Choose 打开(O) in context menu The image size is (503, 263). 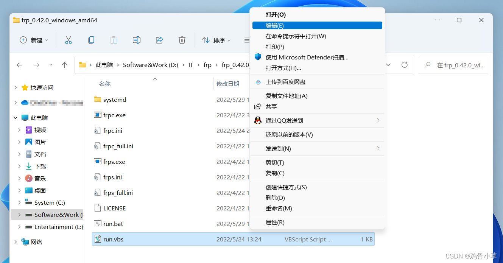pyautogui.click(x=317, y=15)
